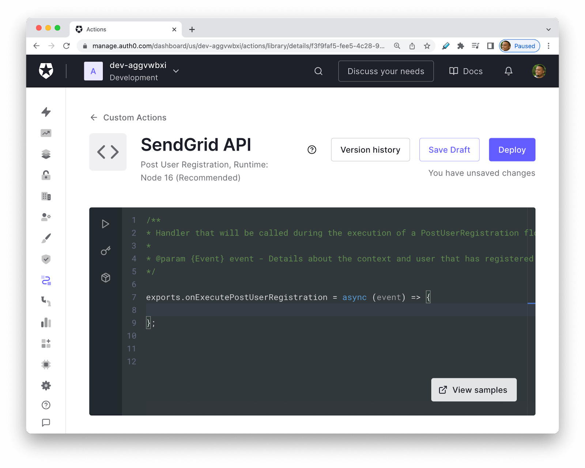Deploy the SendGrid API action
The height and width of the screenshot is (468, 585).
coord(512,150)
